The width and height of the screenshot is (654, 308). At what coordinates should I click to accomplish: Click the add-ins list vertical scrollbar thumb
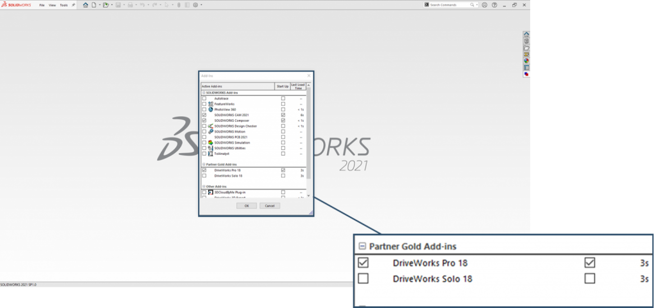pyautogui.click(x=308, y=133)
